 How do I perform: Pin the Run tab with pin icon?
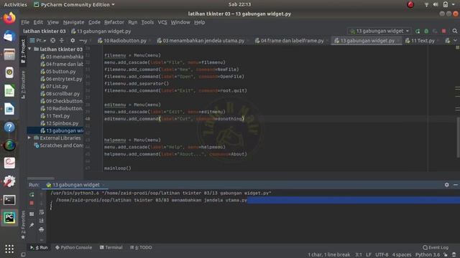pyautogui.click(x=32, y=225)
